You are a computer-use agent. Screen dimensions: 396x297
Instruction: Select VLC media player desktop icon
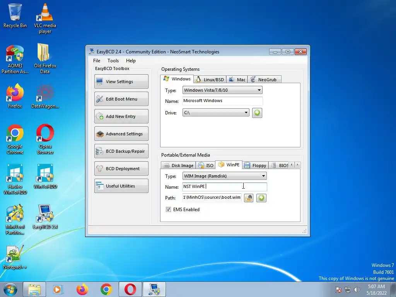tap(45, 18)
